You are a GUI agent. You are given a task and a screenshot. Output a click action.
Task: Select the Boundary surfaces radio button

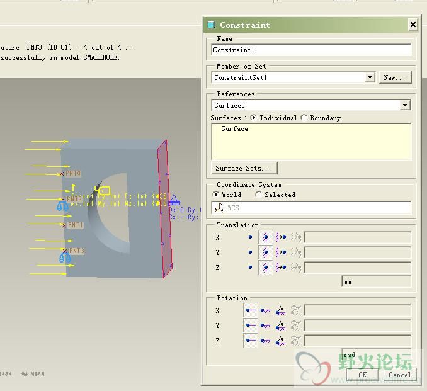[304, 118]
